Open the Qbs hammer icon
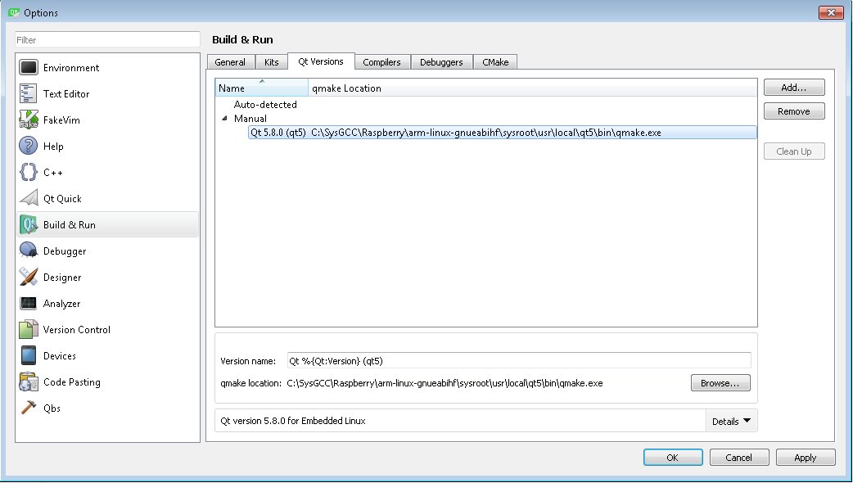The width and height of the screenshot is (853, 483). [x=29, y=408]
